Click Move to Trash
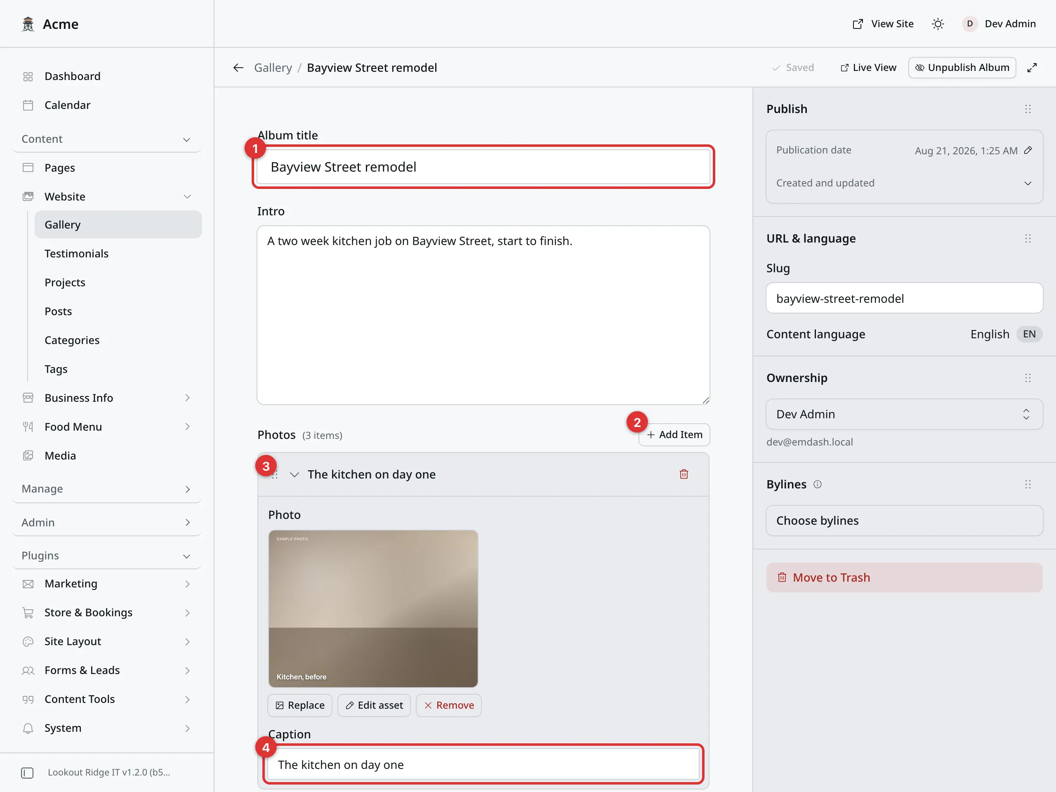The height and width of the screenshot is (792, 1056). click(x=904, y=577)
